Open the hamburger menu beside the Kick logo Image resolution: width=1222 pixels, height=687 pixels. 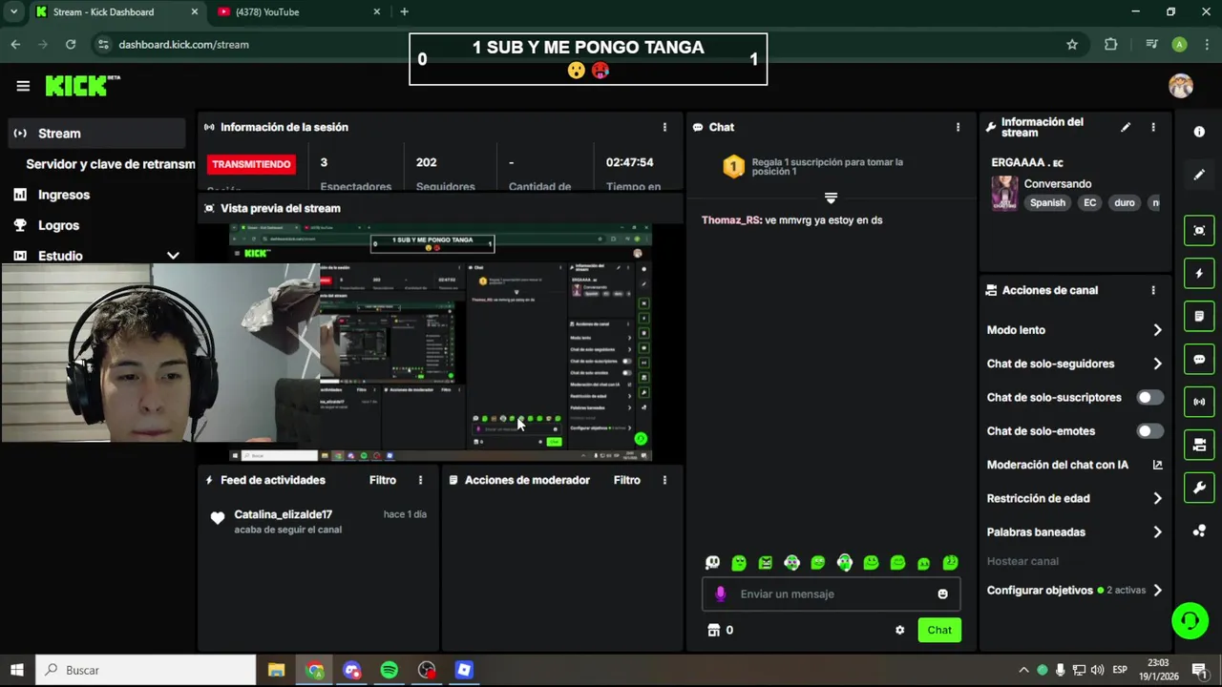pos(23,86)
